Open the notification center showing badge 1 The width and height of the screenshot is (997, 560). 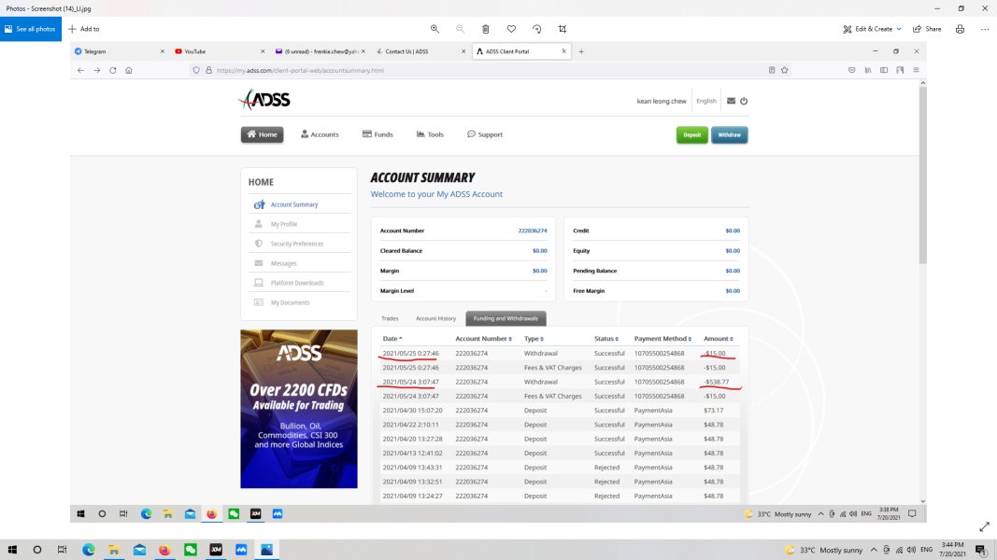pyautogui.click(x=980, y=550)
